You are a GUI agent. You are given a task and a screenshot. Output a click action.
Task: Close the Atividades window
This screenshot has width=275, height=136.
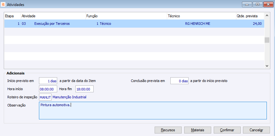268,5
